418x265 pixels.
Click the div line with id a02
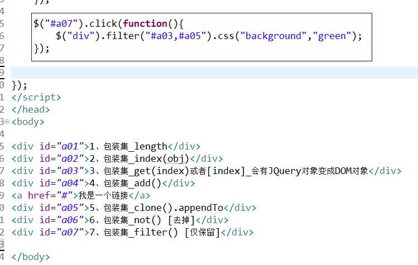[x=117, y=158]
